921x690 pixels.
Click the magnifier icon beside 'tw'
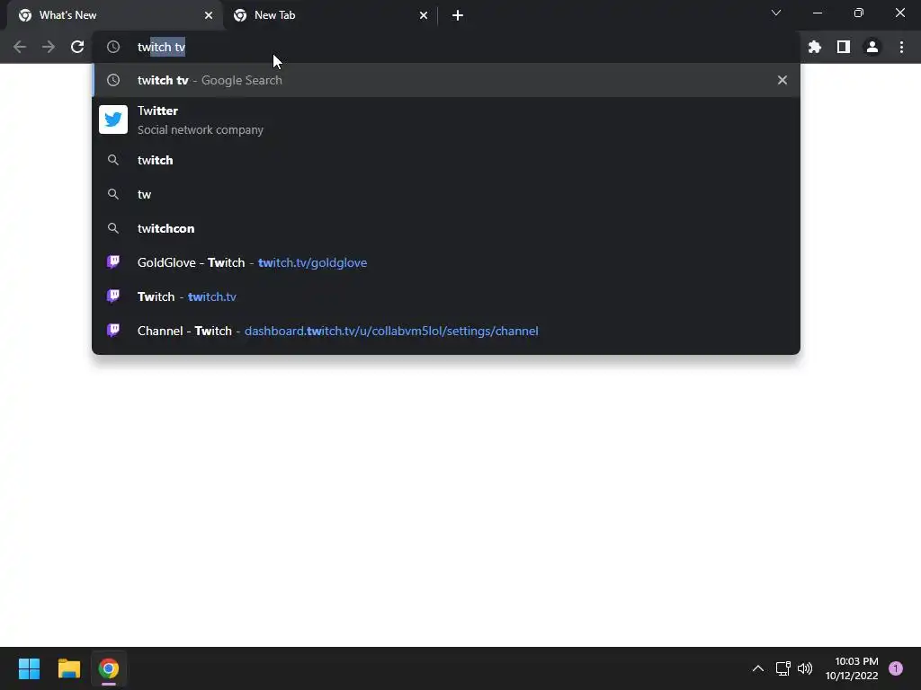coord(113,194)
